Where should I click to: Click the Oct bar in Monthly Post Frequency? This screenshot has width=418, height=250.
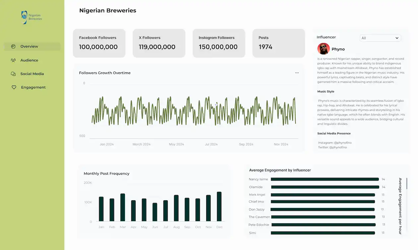coord(198,210)
